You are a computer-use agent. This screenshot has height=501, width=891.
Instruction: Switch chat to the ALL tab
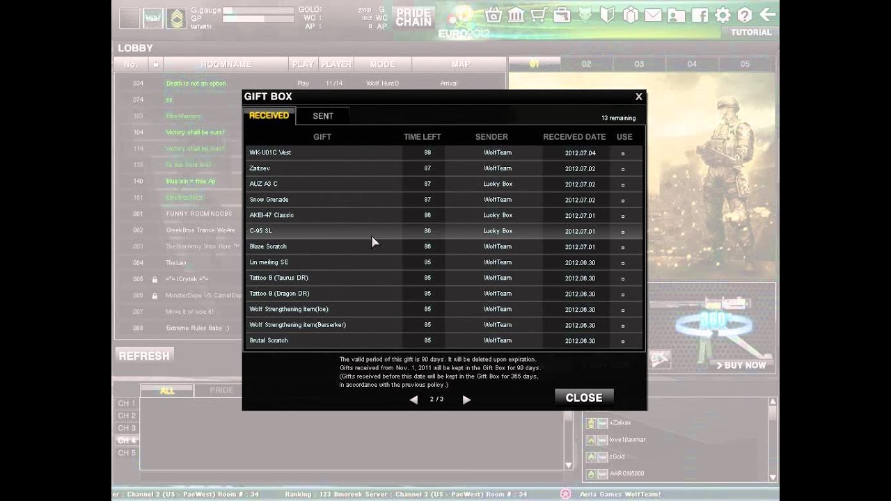(x=167, y=390)
